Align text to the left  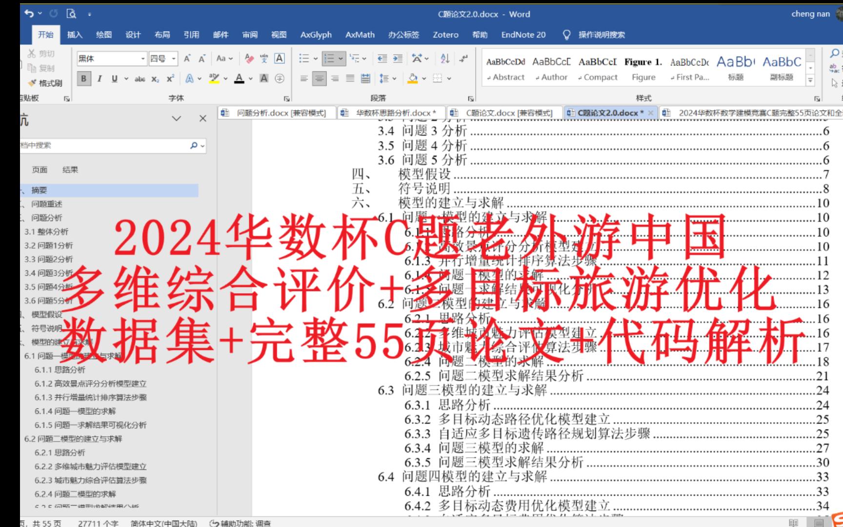(304, 78)
